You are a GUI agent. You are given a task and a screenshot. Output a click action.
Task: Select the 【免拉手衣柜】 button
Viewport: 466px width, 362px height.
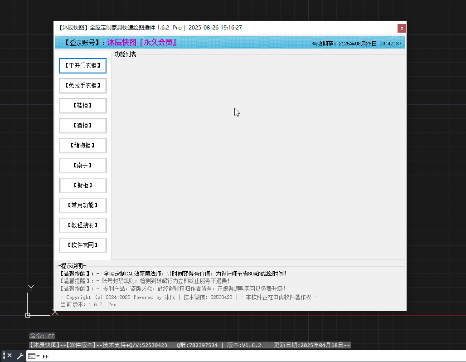pos(83,86)
